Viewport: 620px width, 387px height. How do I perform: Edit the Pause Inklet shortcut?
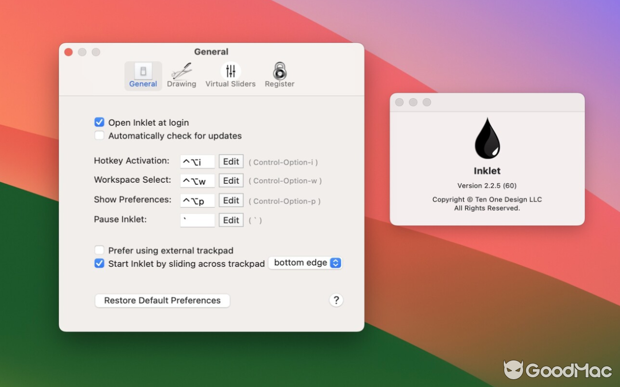231,220
